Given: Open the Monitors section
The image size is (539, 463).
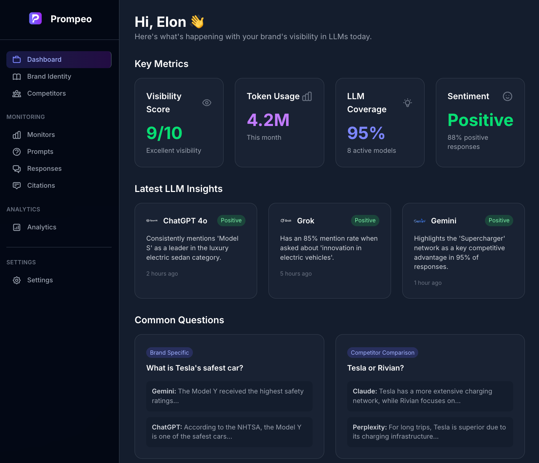Looking at the screenshot, I should click(x=59, y=135).
